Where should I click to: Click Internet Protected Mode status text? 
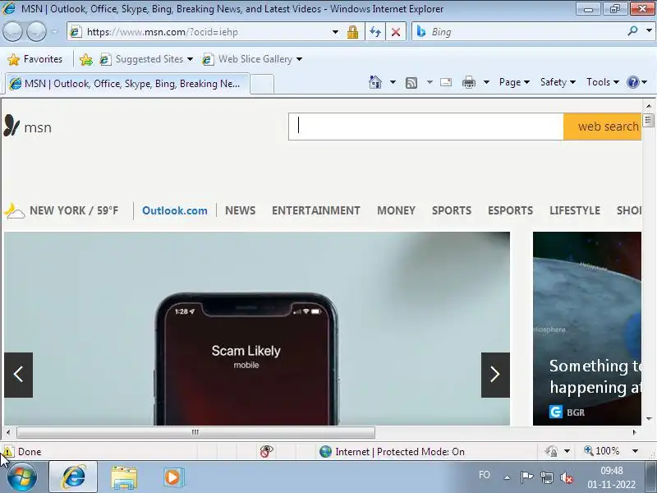400,451
